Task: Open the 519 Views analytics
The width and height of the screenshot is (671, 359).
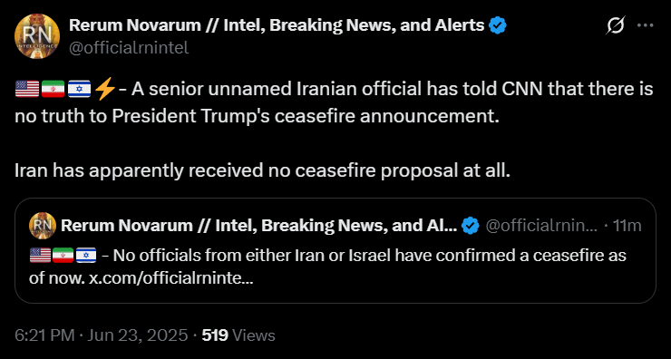Action: click(238, 335)
